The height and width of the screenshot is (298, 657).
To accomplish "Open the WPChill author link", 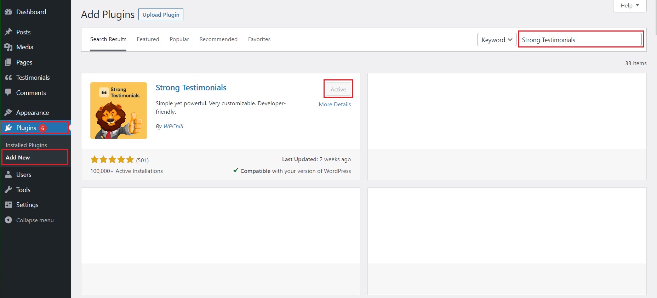I will point(173,126).
